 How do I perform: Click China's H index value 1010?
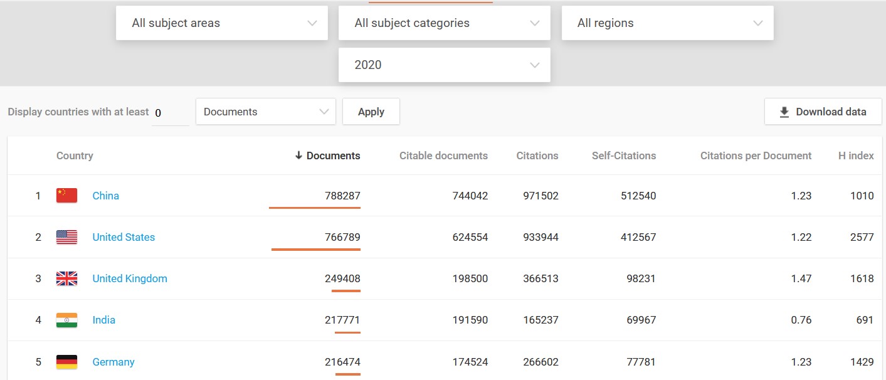862,196
